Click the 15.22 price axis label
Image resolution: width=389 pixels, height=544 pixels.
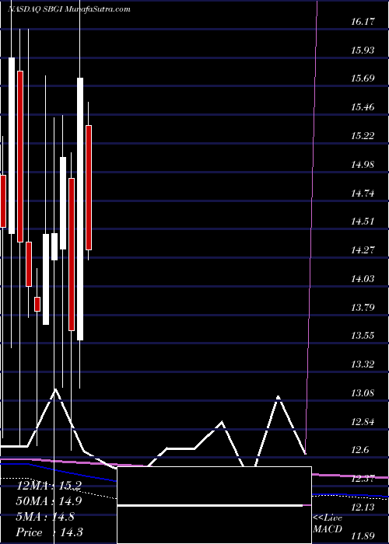[x=363, y=136]
